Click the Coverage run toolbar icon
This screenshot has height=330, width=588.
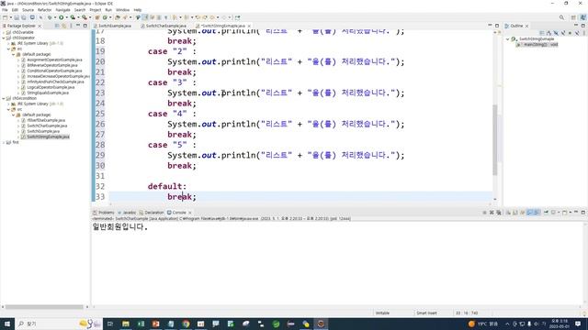pos(73,17)
